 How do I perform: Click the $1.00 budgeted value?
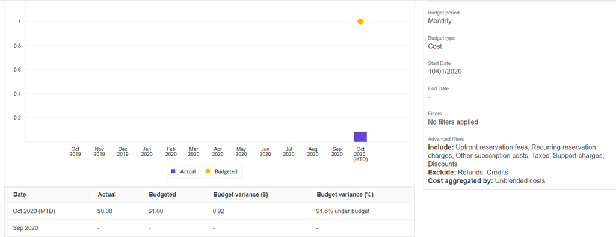pos(156,211)
